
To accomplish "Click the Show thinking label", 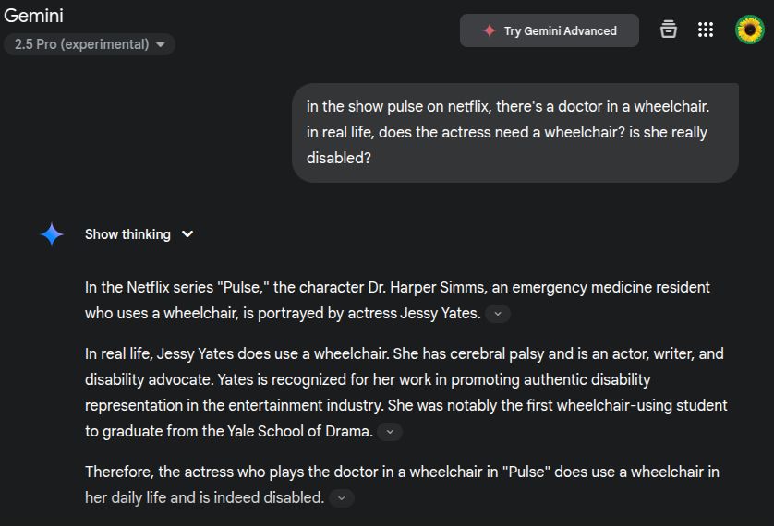I will (127, 234).
